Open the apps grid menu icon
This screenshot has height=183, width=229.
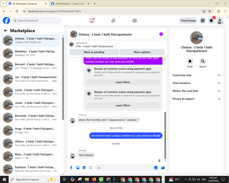coord(202,21)
